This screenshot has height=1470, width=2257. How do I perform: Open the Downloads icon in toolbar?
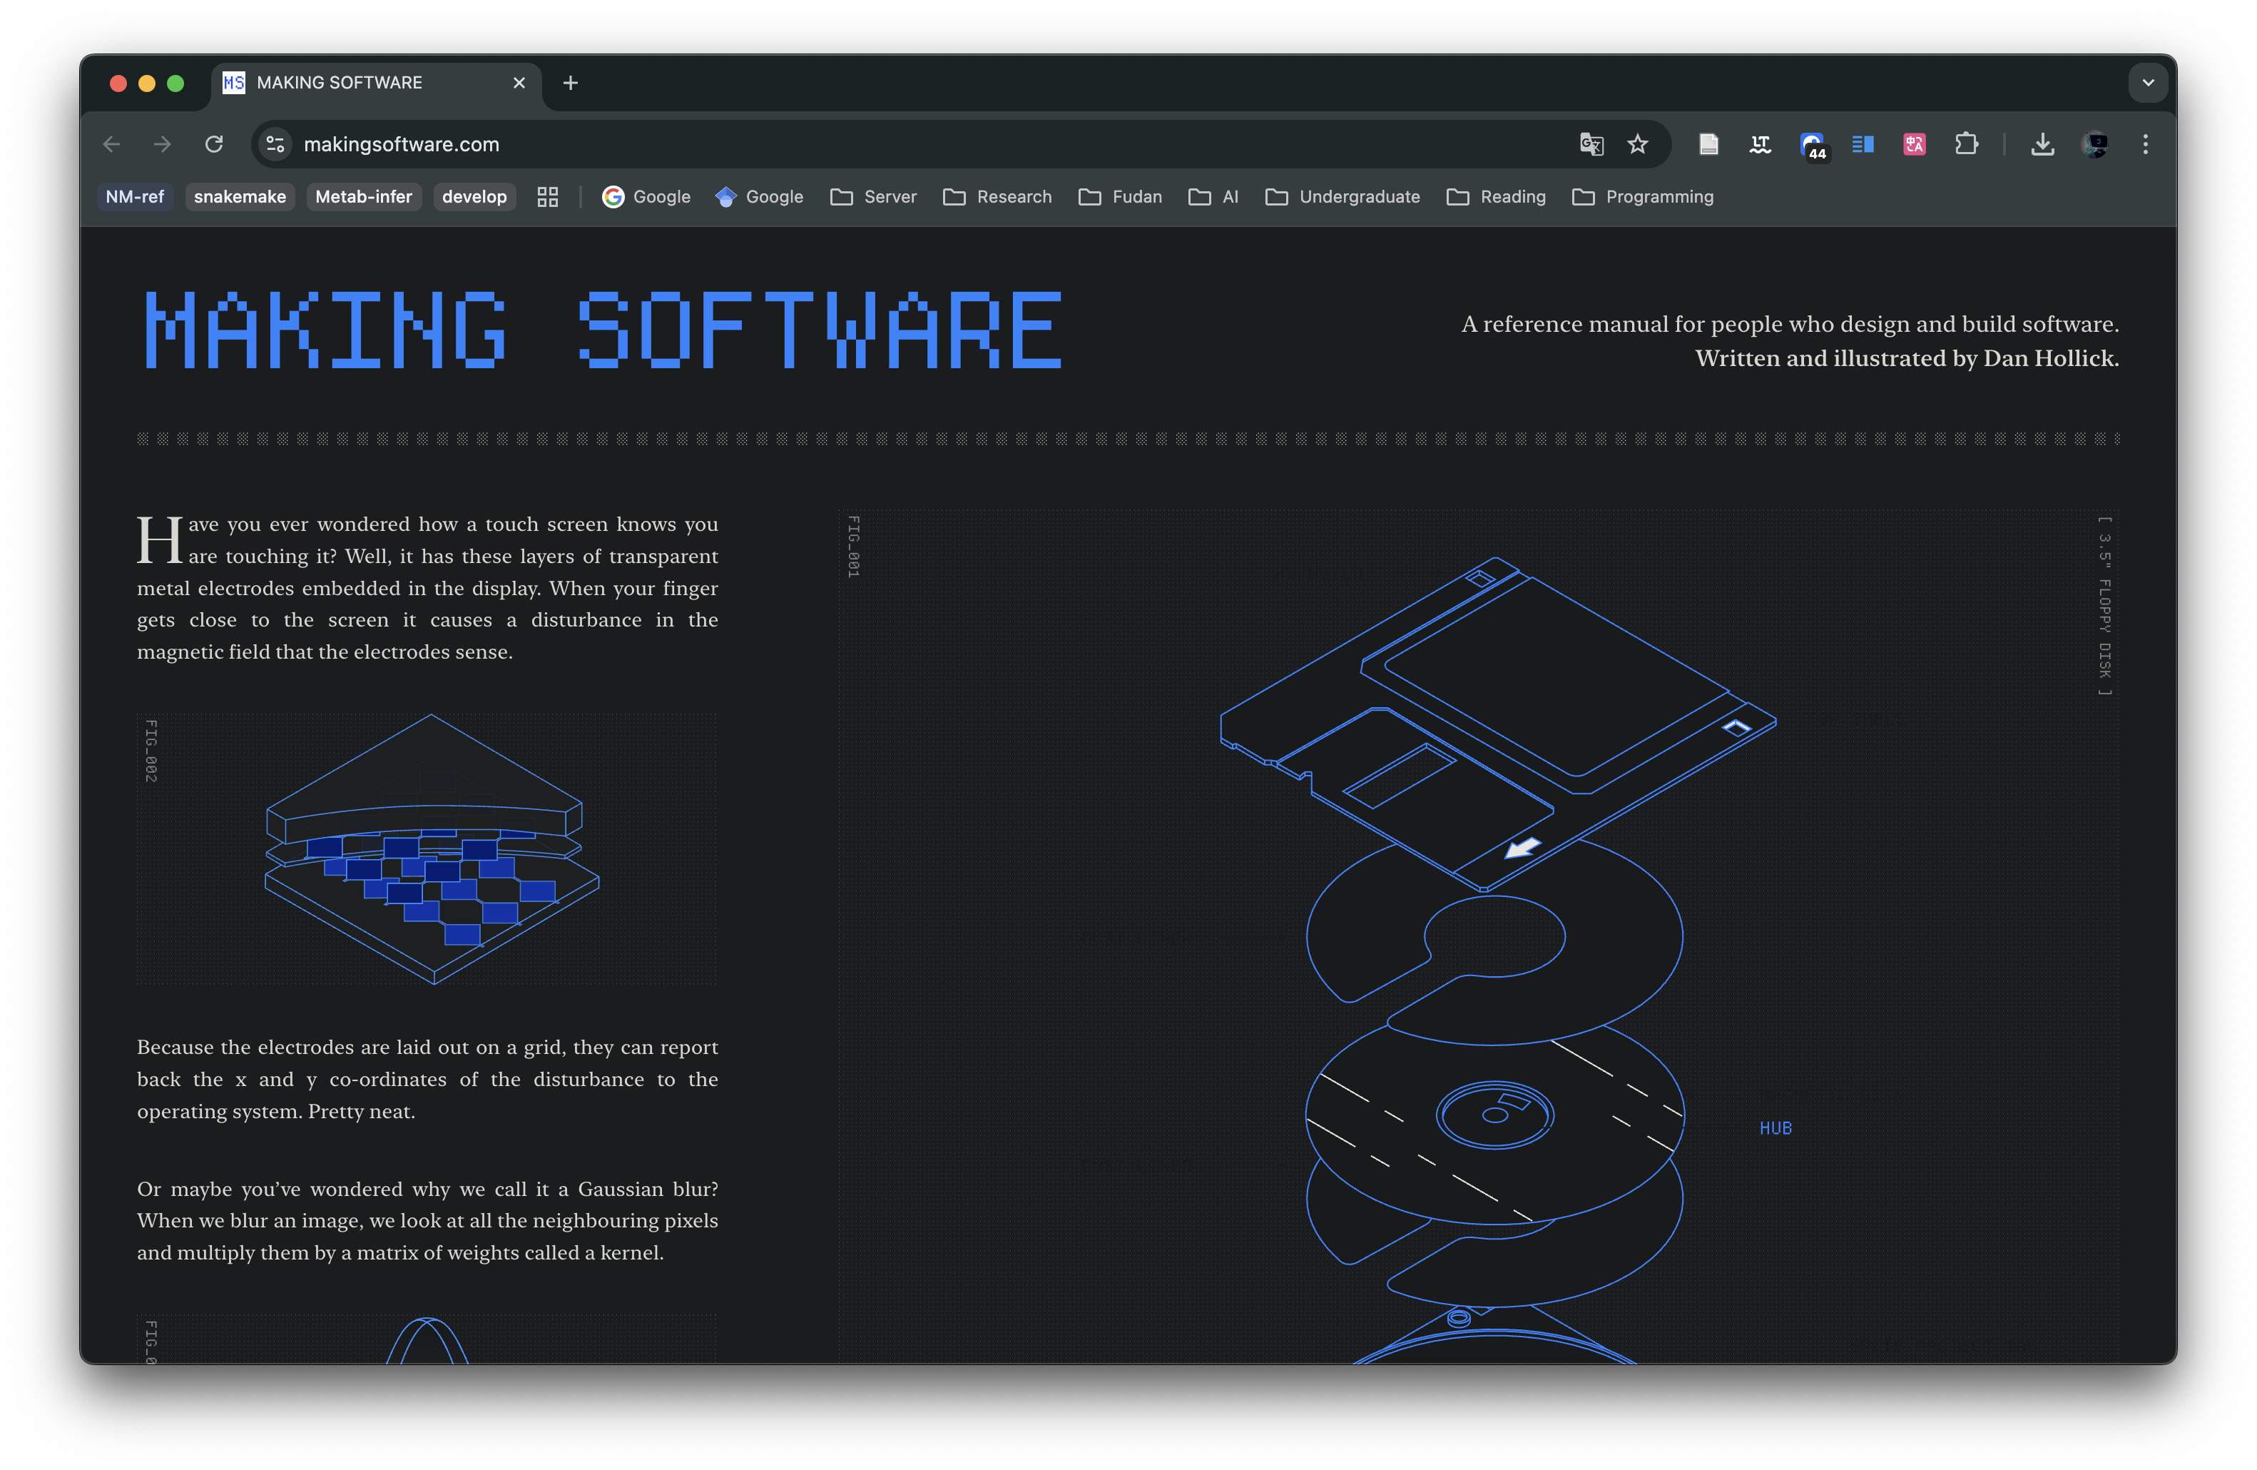tap(2043, 144)
